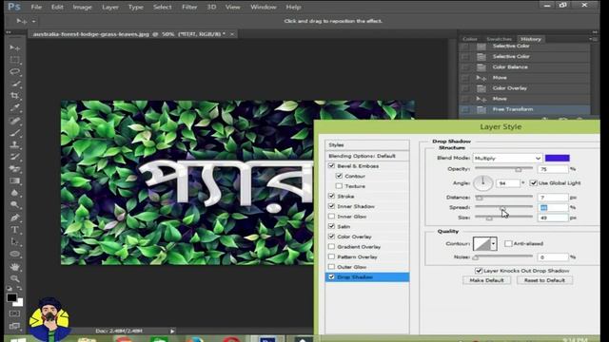This screenshot has width=609, height=342.
Task: Enable Anti-aliased contour option
Action: click(x=508, y=243)
